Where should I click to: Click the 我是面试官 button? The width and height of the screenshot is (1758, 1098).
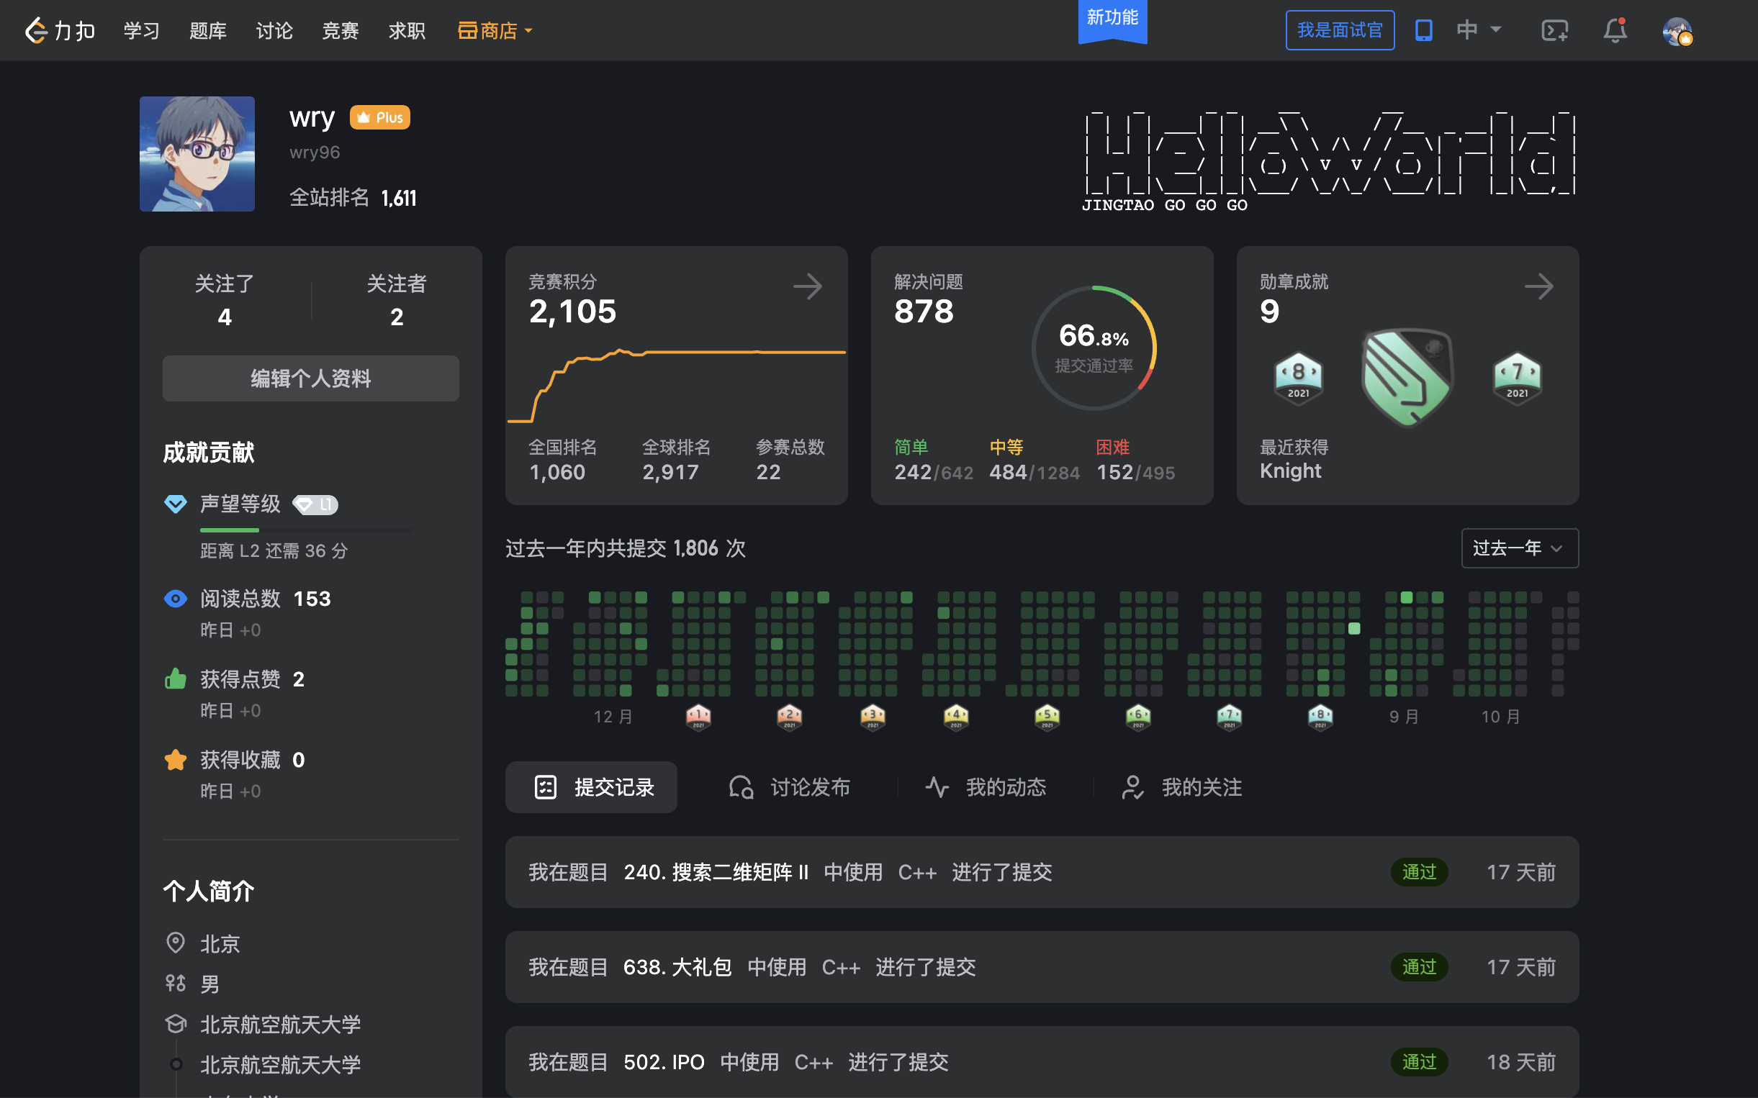(1339, 30)
